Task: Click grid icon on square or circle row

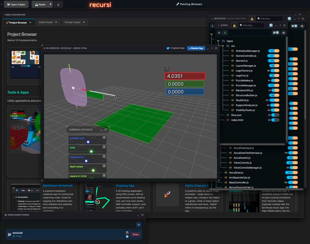Action: click(104, 175)
